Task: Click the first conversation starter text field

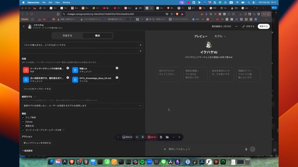Action: coord(81,45)
